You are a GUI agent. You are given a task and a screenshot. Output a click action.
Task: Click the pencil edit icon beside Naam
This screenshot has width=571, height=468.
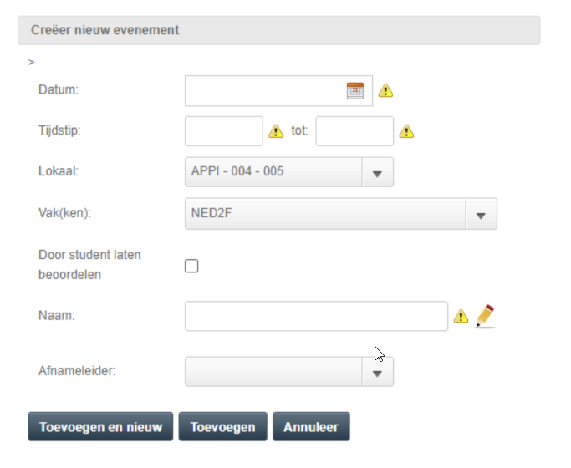tap(486, 316)
